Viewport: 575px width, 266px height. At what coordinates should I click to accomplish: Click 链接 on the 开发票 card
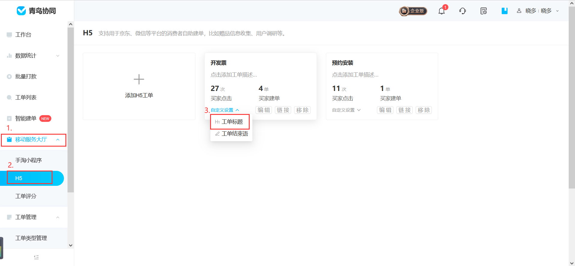click(x=283, y=110)
